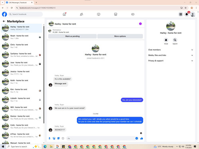Send a thumbs-up like
This screenshot has width=199, height=149.
(x=142, y=138)
